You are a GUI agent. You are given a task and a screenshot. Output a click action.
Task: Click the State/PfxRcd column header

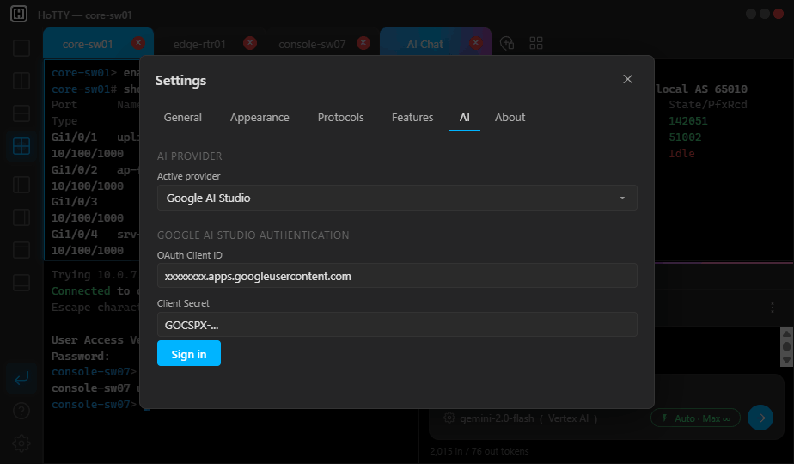pos(707,105)
